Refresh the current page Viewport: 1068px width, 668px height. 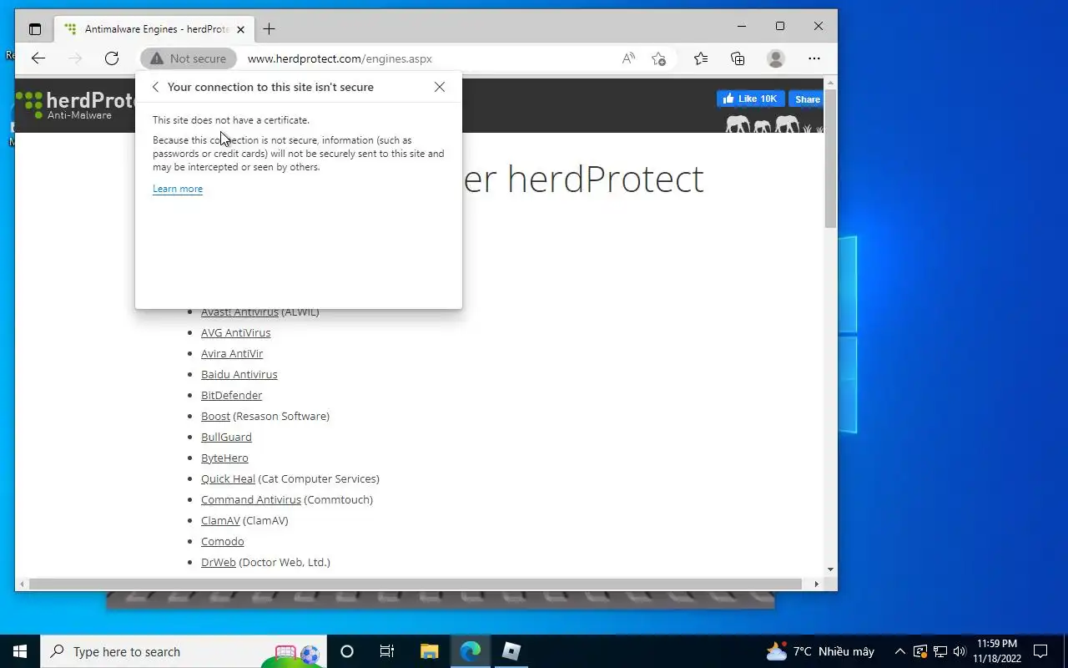[111, 58]
